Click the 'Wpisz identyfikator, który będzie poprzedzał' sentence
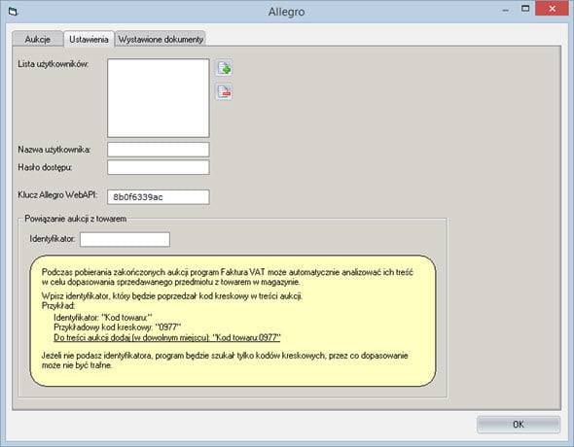Screen dimensions: 574x447 coord(171,296)
